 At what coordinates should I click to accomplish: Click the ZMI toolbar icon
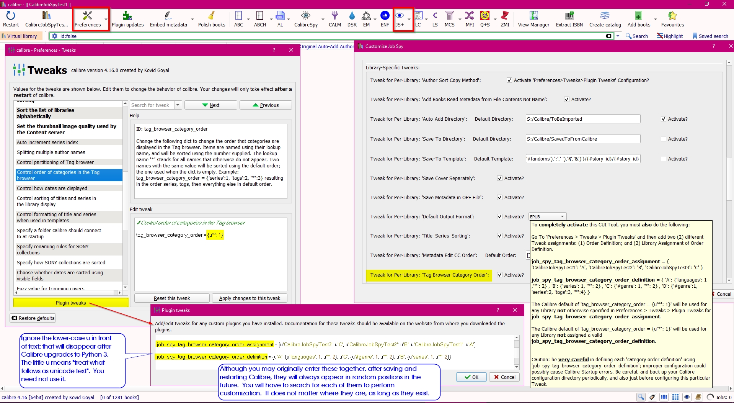coord(505,19)
